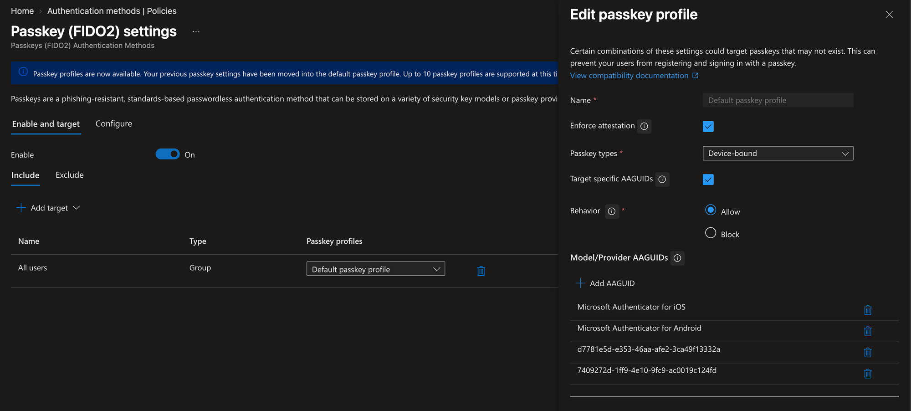Open the more options ellipsis menu
This screenshot has height=411, width=911.
pos(196,31)
